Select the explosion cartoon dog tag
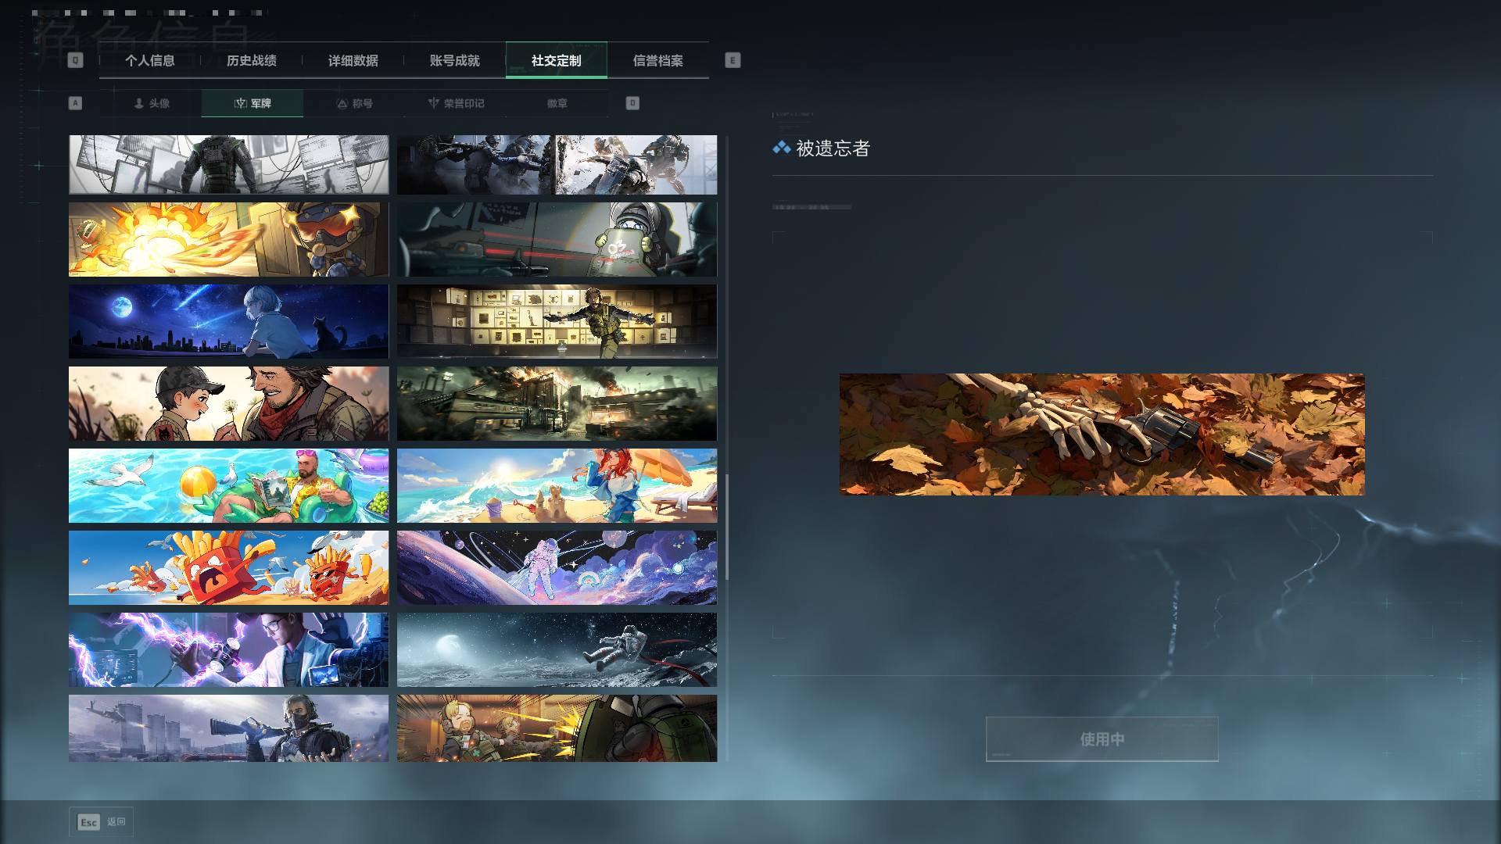The height and width of the screenshot is (844, 1501). click(228, 239)
